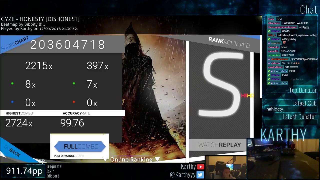320x180 pixels.
Task: Click the blue hit dot beside 0x
Action: coord(12,102)
